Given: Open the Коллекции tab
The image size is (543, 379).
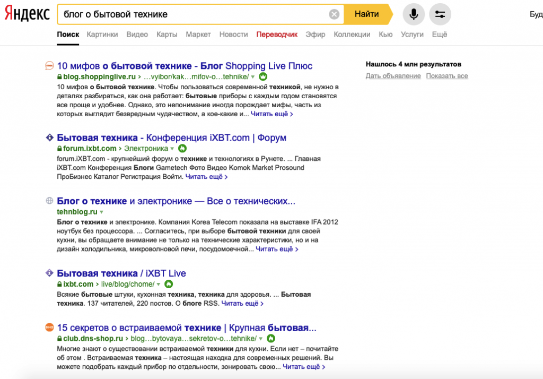Looking at the screenshot, I should tap(352, 35).
